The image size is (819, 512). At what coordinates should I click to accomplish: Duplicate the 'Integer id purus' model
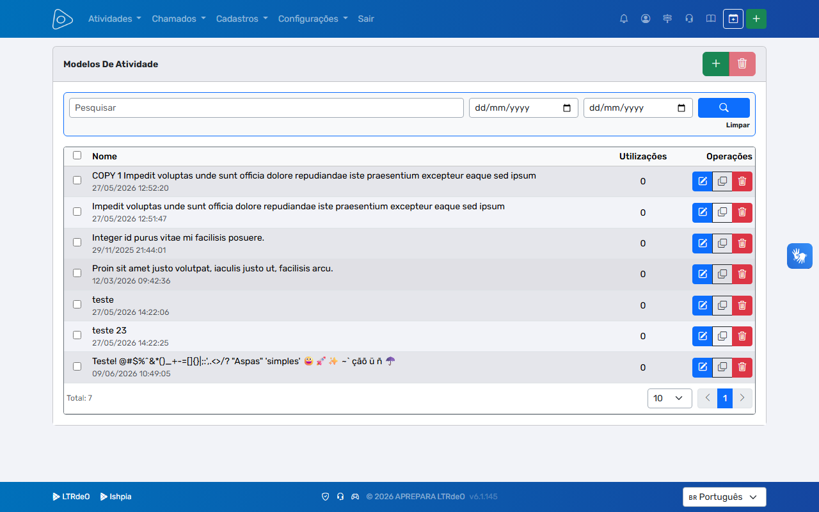[x=722, y=243]
